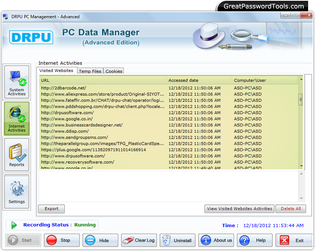This screenshot has width=315, height=251.
Task: Select row http://www.ddisp.com/
Action: point(169,131)
